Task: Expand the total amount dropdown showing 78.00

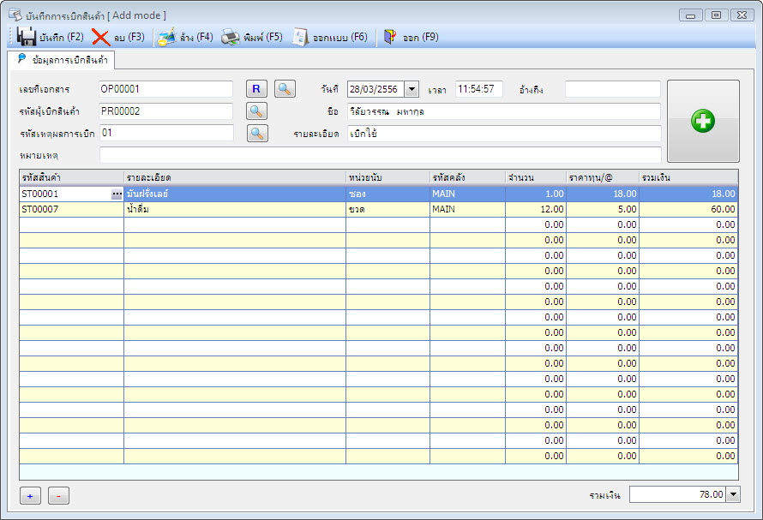Action: click(x=733, y=494)
